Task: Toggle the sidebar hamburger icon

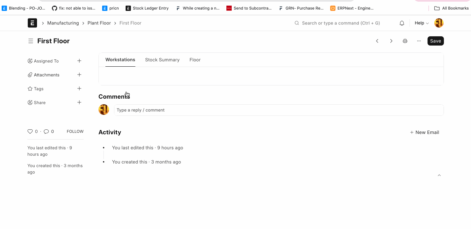Action: point(31,41)
